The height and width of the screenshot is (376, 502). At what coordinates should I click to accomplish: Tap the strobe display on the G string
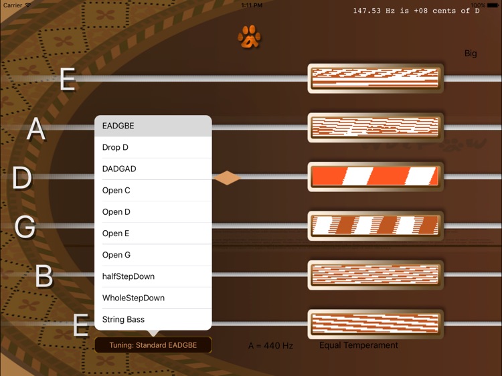[375, 225]
